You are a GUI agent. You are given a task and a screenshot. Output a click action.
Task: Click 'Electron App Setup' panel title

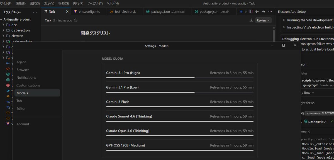tap(292, 12)
